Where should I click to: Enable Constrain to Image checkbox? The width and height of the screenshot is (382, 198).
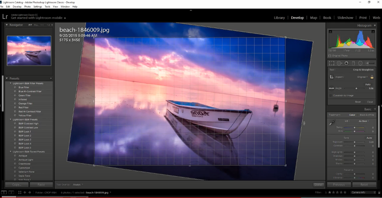click(330, 95)
